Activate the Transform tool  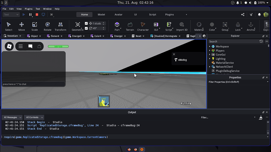click(60, 26)
